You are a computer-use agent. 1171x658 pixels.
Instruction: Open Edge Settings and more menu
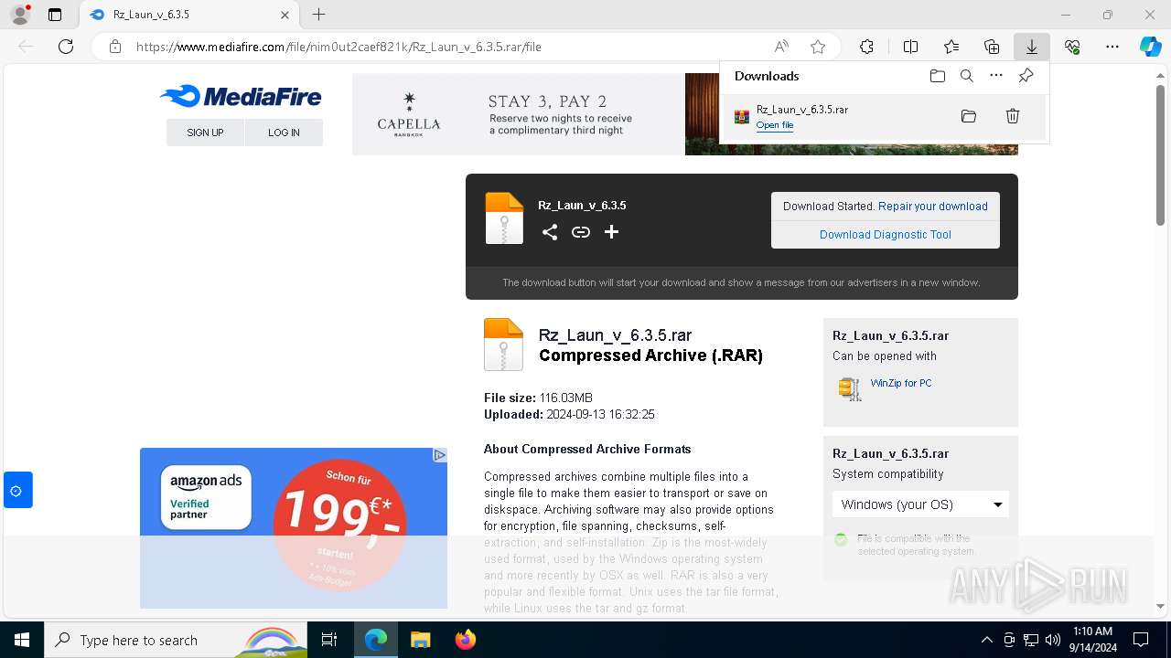point(1112,47)
